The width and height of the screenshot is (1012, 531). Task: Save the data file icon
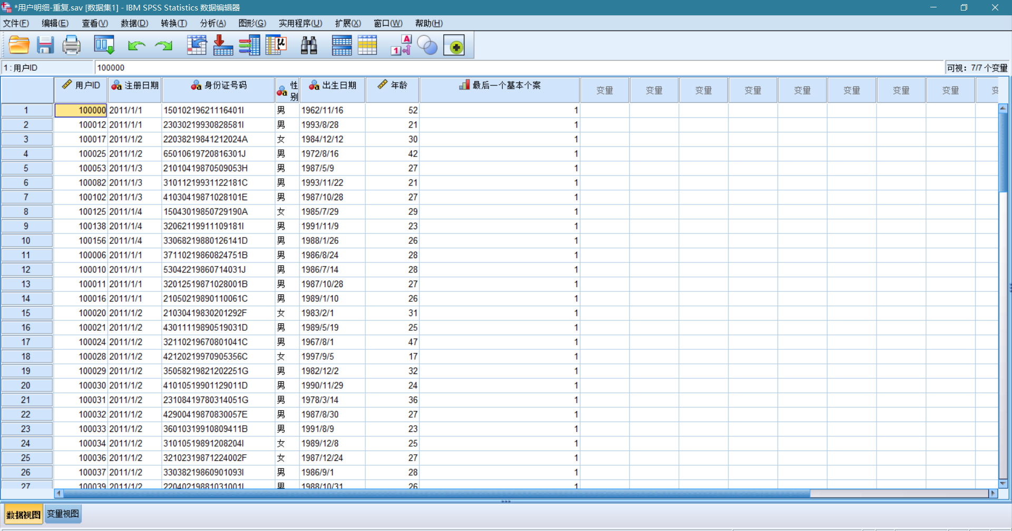(x=45, y=45)
